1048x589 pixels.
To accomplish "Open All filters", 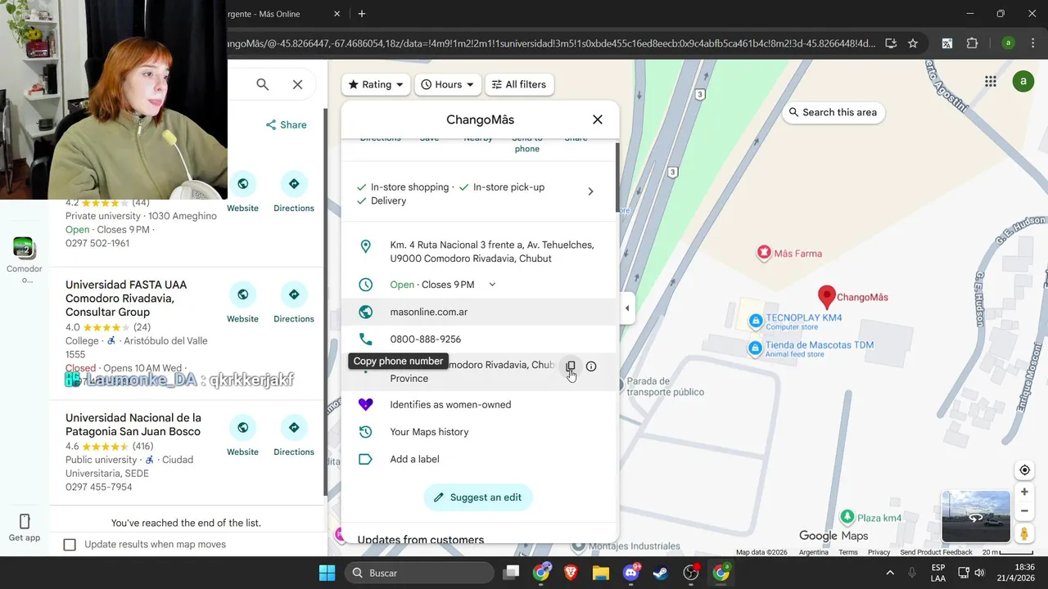I will click(x=519, y=84).
